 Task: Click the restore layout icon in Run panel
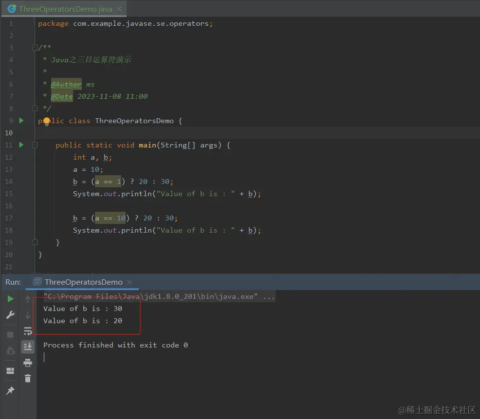[x=10, y=371]
